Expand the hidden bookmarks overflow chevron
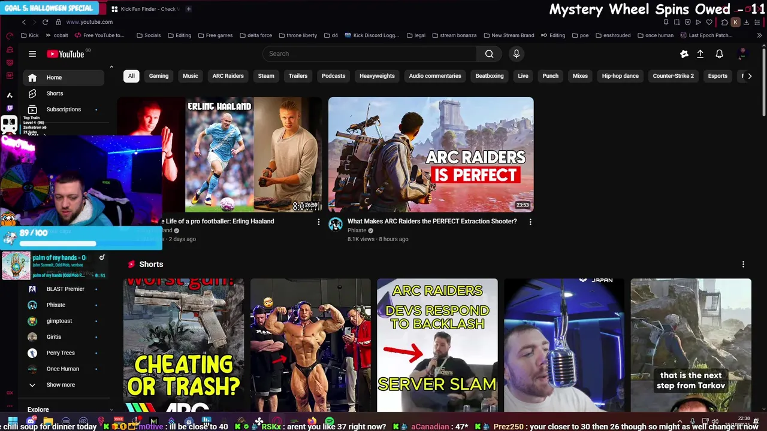 coord(759,35)
